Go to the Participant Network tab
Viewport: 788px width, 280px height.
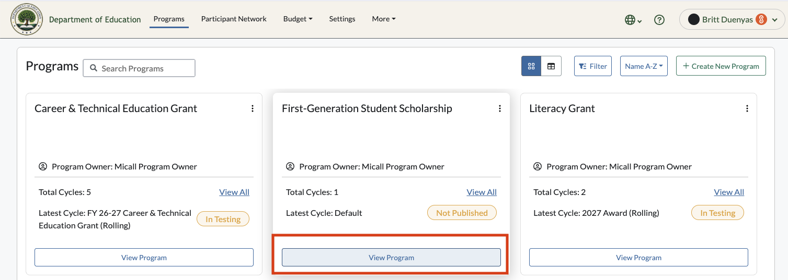(234, 19)
